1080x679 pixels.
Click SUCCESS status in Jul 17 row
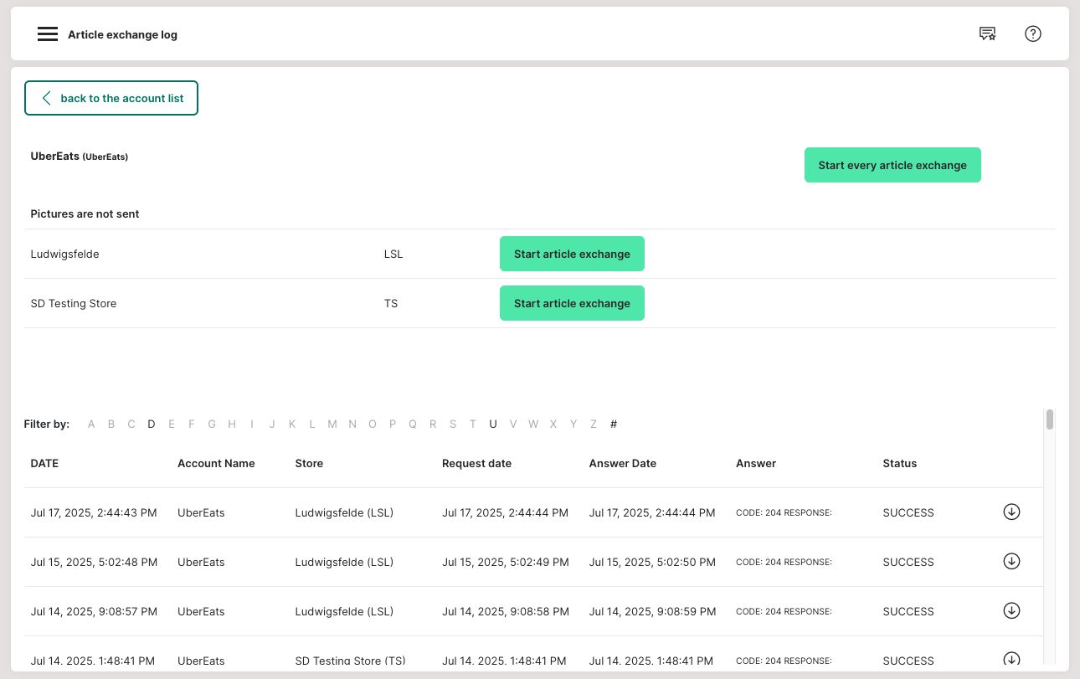point(908,512)
